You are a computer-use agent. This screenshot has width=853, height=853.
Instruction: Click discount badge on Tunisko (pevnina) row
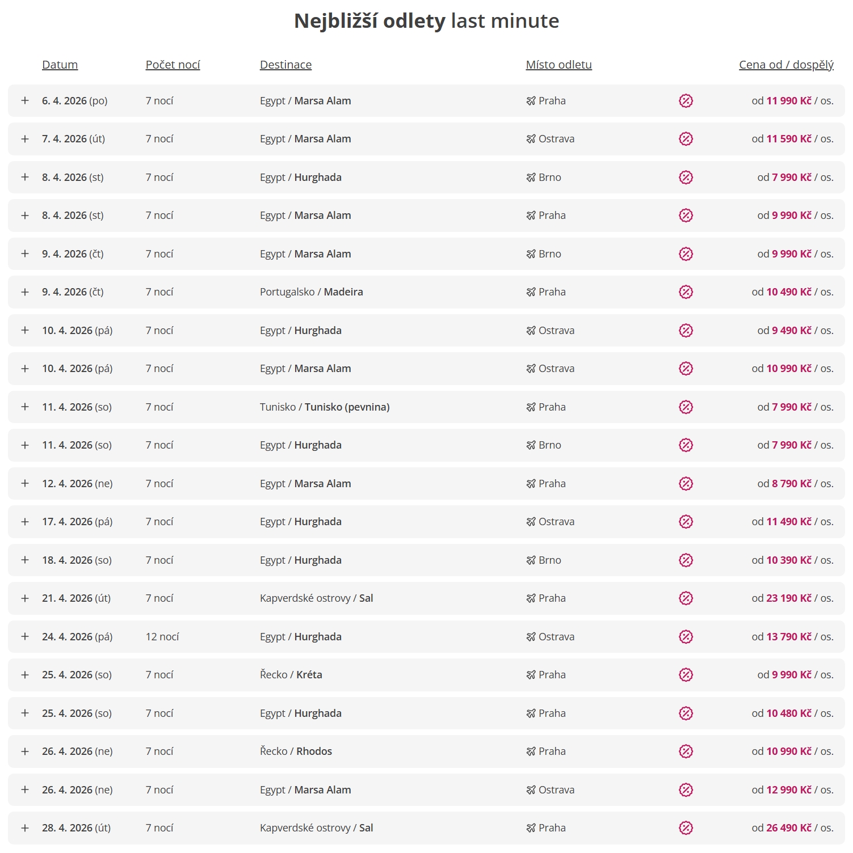point(686,407)
